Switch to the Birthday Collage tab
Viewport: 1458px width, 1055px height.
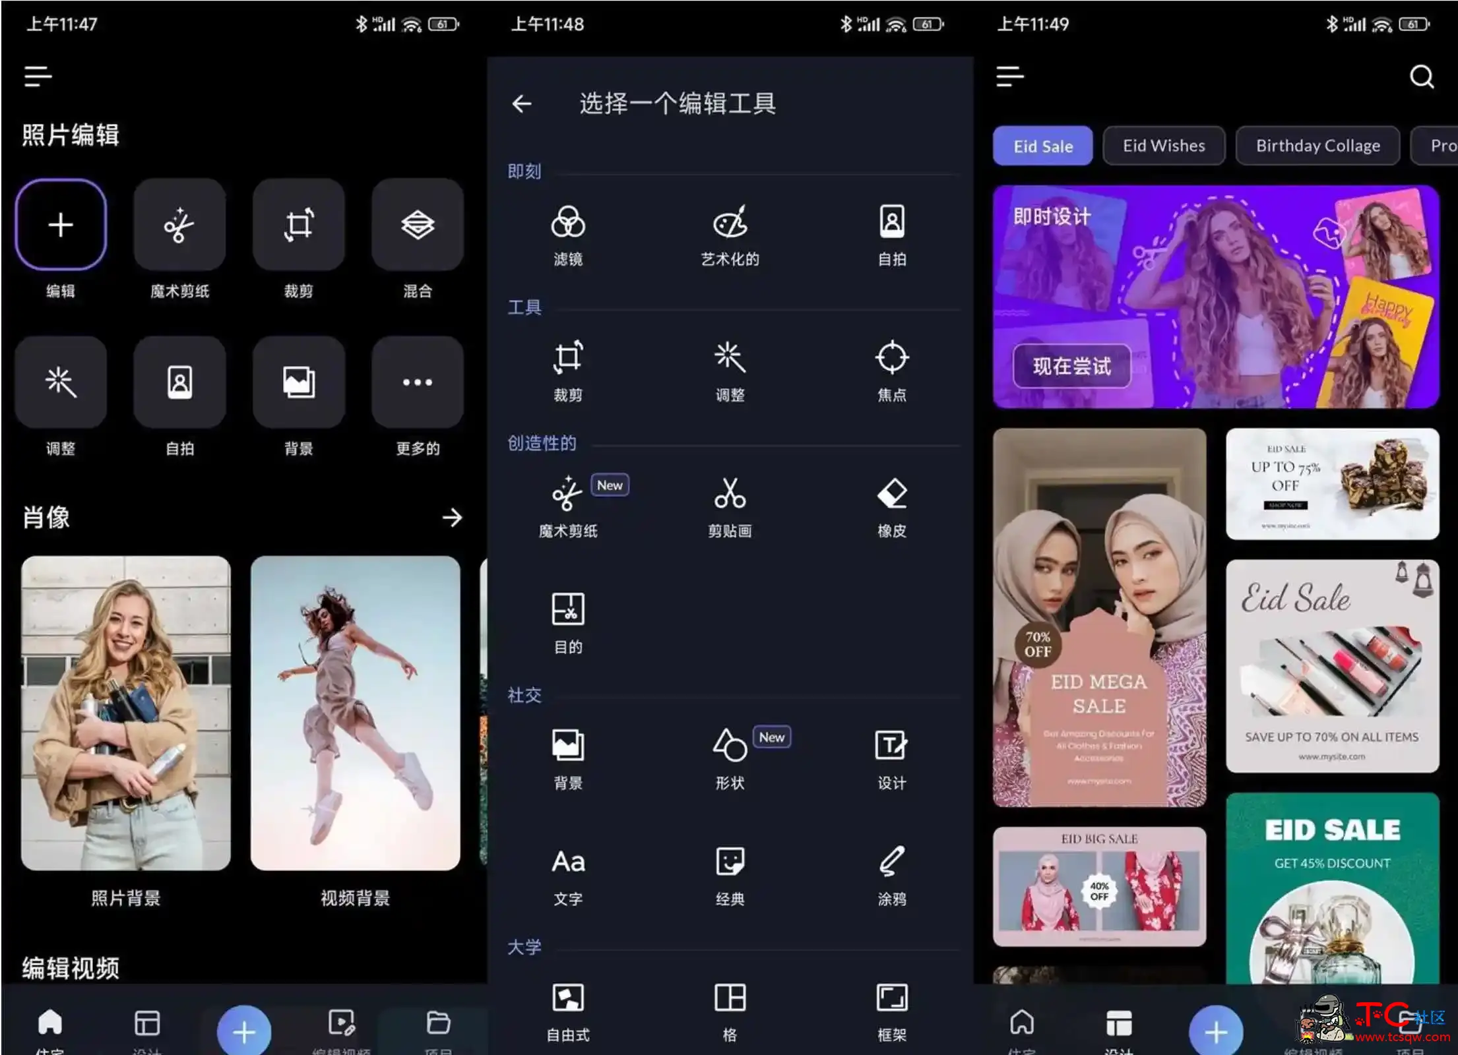(x=1315, y=146)
